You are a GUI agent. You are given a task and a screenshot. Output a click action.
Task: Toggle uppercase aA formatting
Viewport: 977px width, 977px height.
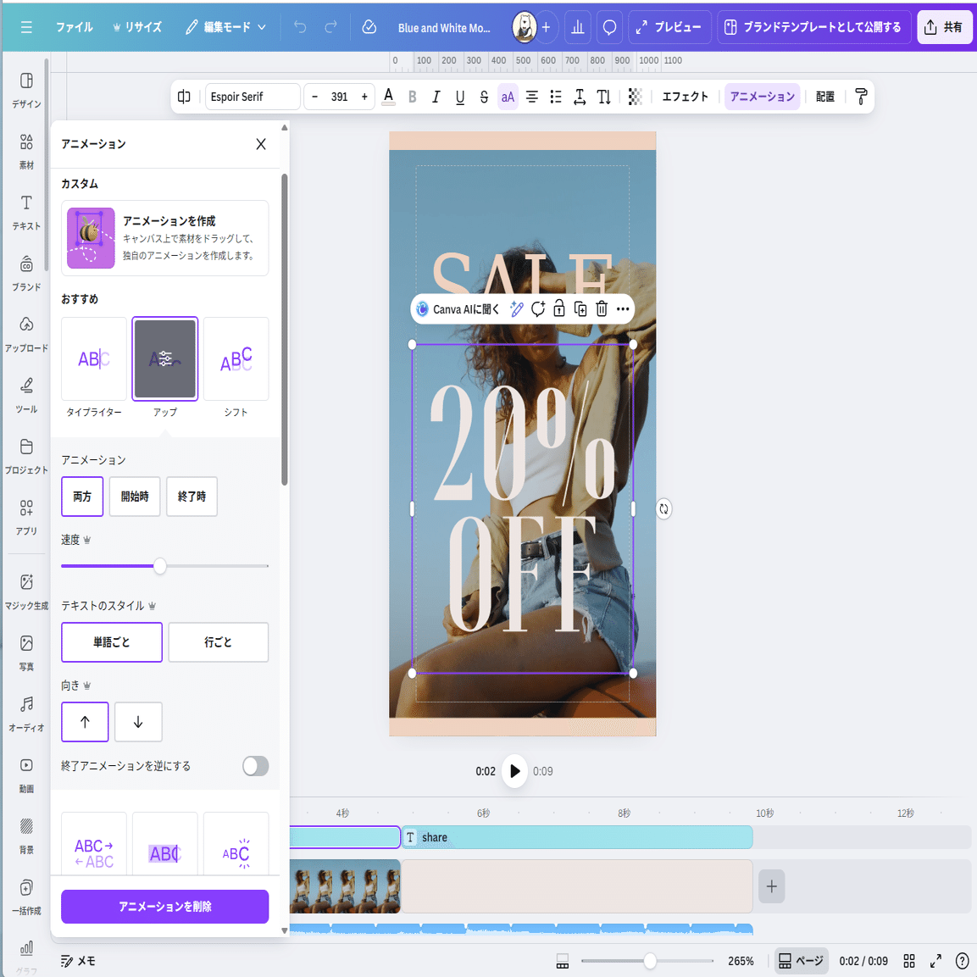tap(508, 97)
